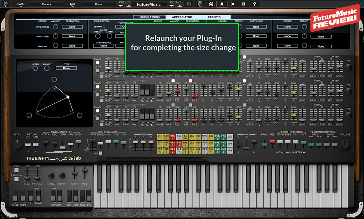Select the A preset slot

click(x=222, y=4)
